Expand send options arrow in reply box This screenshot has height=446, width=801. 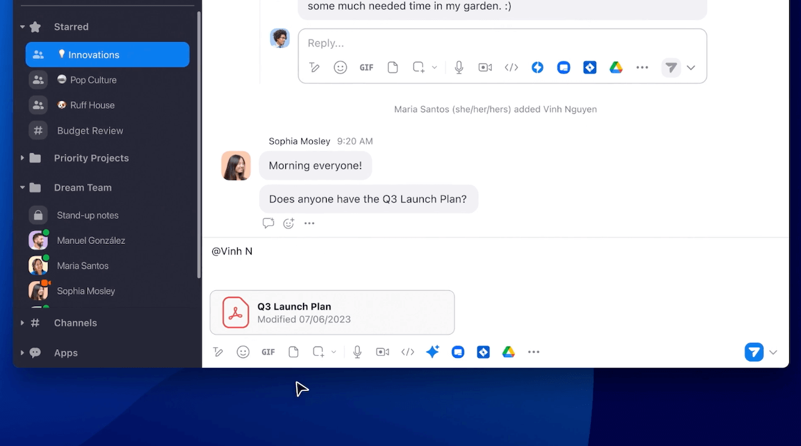[x=691, y=68]
